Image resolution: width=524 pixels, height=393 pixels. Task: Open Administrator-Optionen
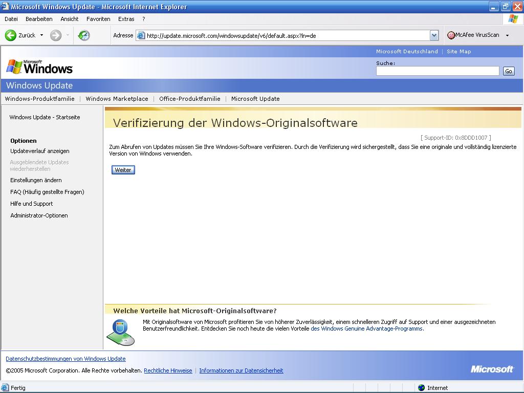(39, 215)
